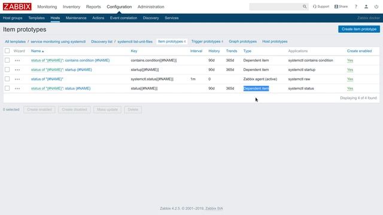This screenshot has width=383, height=215.
Task: Go to Services submenu
Action: tap(172, 18)
